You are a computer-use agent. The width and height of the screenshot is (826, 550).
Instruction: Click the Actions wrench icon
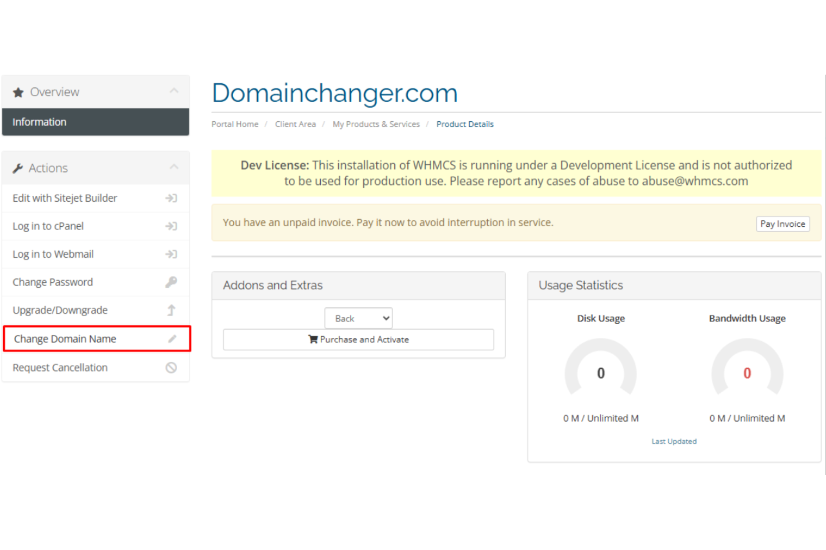[18, 169]
